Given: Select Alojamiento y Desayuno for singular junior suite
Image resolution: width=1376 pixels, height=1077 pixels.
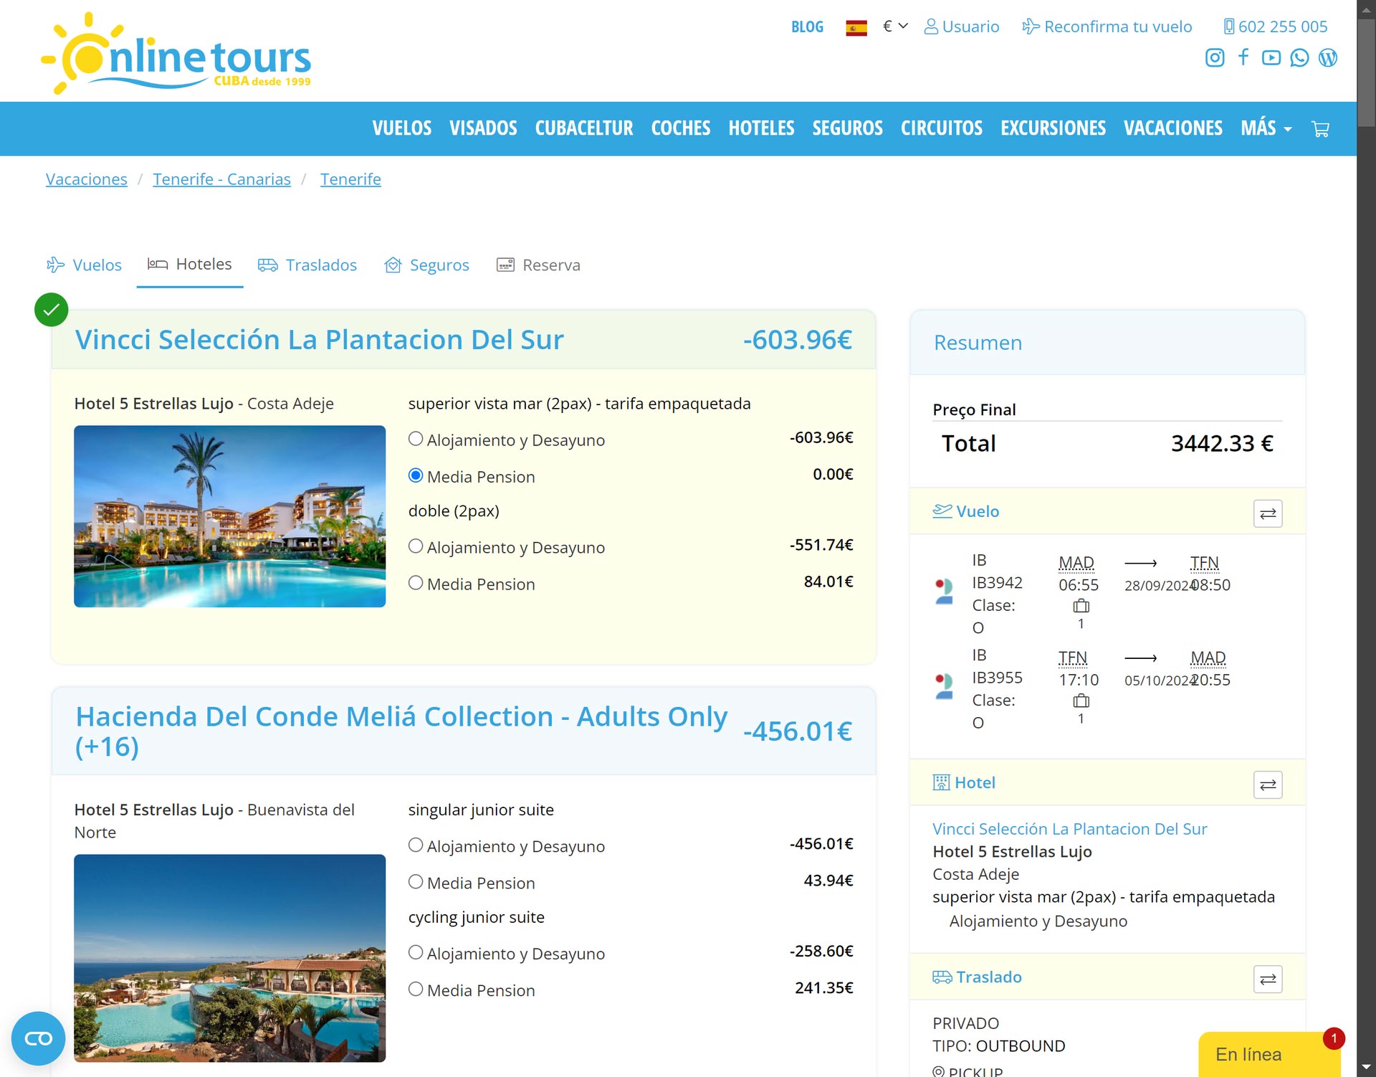Looking at the screenshot, I should click(416, 845).
